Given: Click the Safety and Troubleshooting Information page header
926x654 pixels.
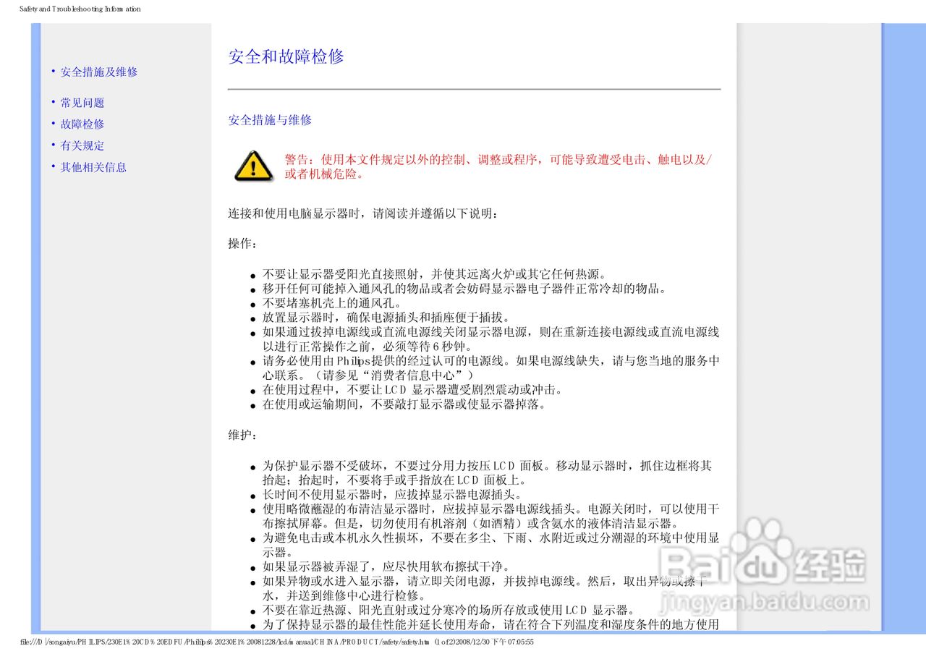Looking at the screenshot, I should pos(80,9).
